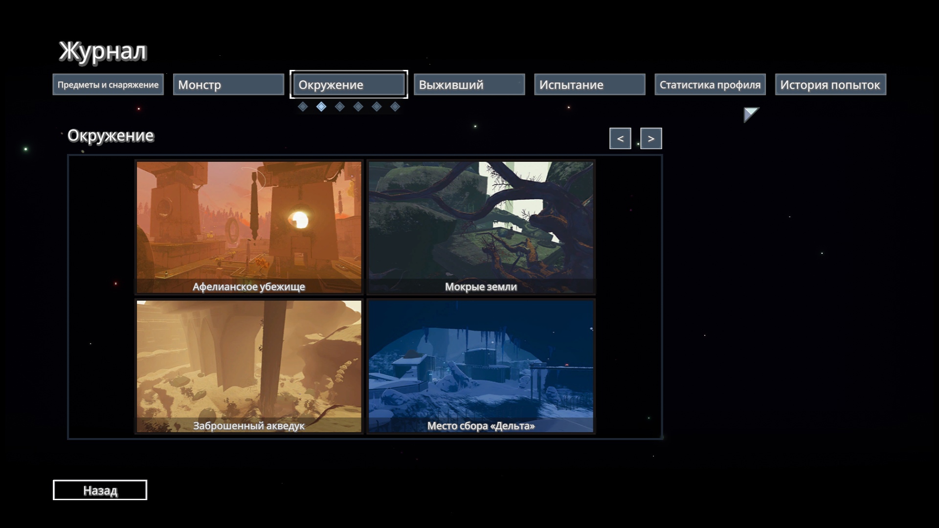This screenshot has width=939, height=528.
Task: Select the second highlighted page indicator diamond
Action: (321, 107)
